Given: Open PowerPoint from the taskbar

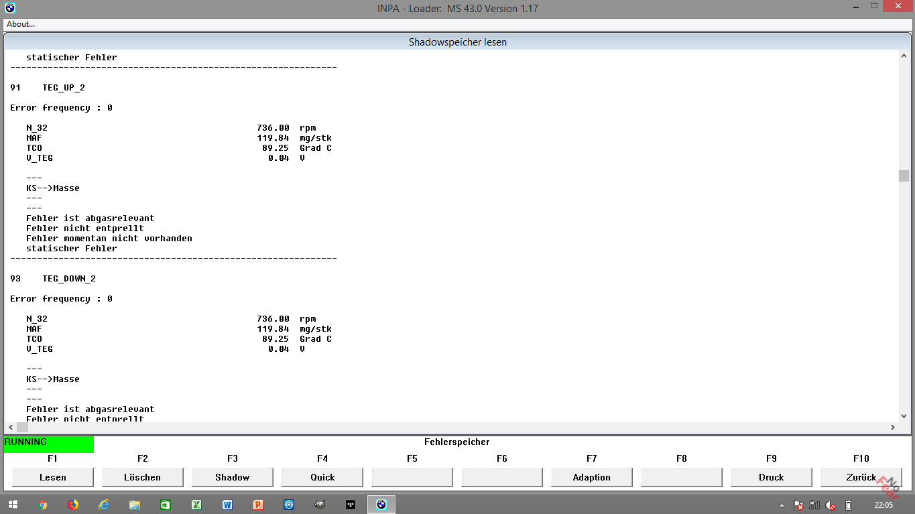Looking at the screenshot, I should [258, 505].
